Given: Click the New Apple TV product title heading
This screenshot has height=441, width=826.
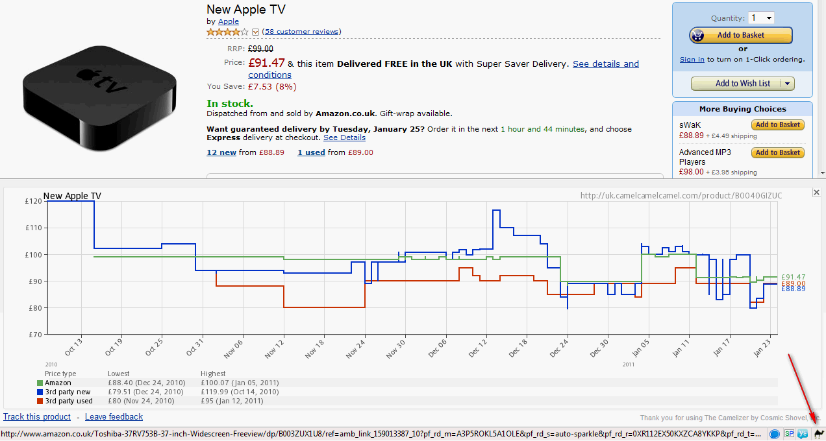Looking at the screenshot, I should [x=246, y=9].
